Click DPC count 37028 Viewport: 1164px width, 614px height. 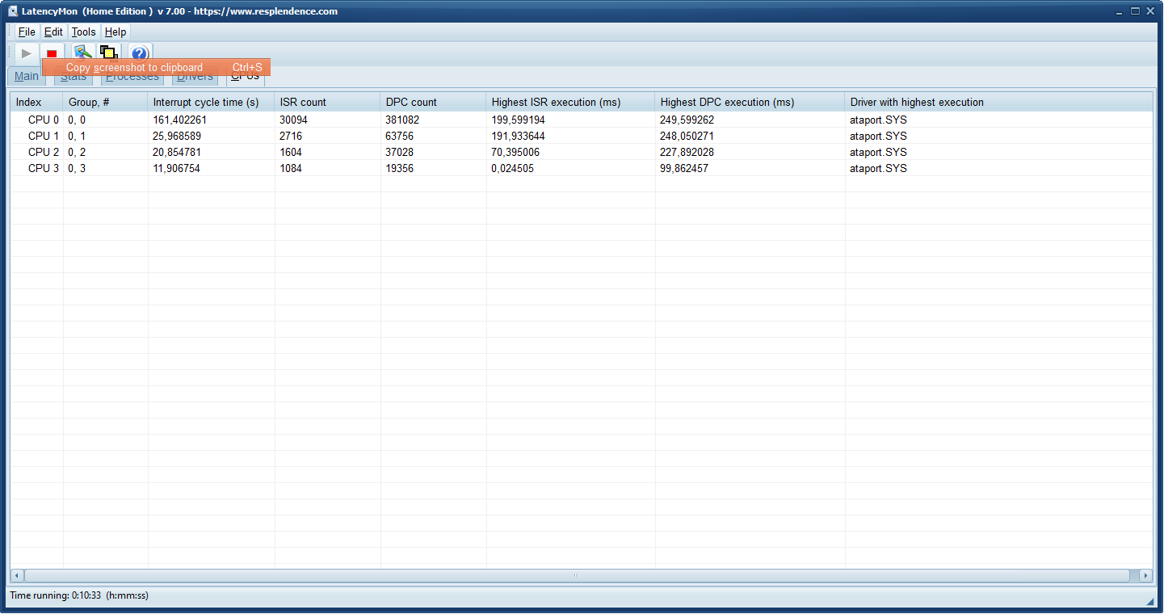tap(399, 152)
